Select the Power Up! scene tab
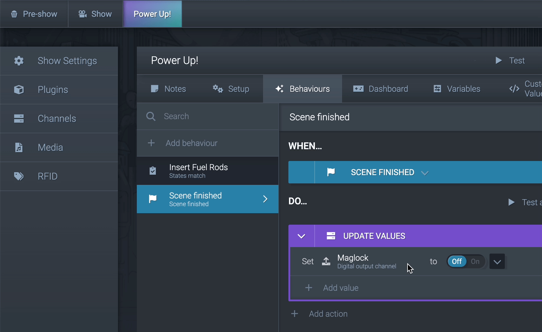 pos(152,14)
